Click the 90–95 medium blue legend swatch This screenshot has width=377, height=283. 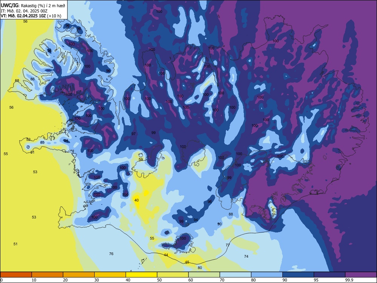coord(298,275)
